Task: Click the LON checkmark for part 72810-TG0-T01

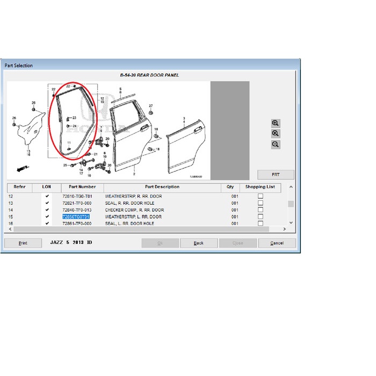Action: [47, 197]
